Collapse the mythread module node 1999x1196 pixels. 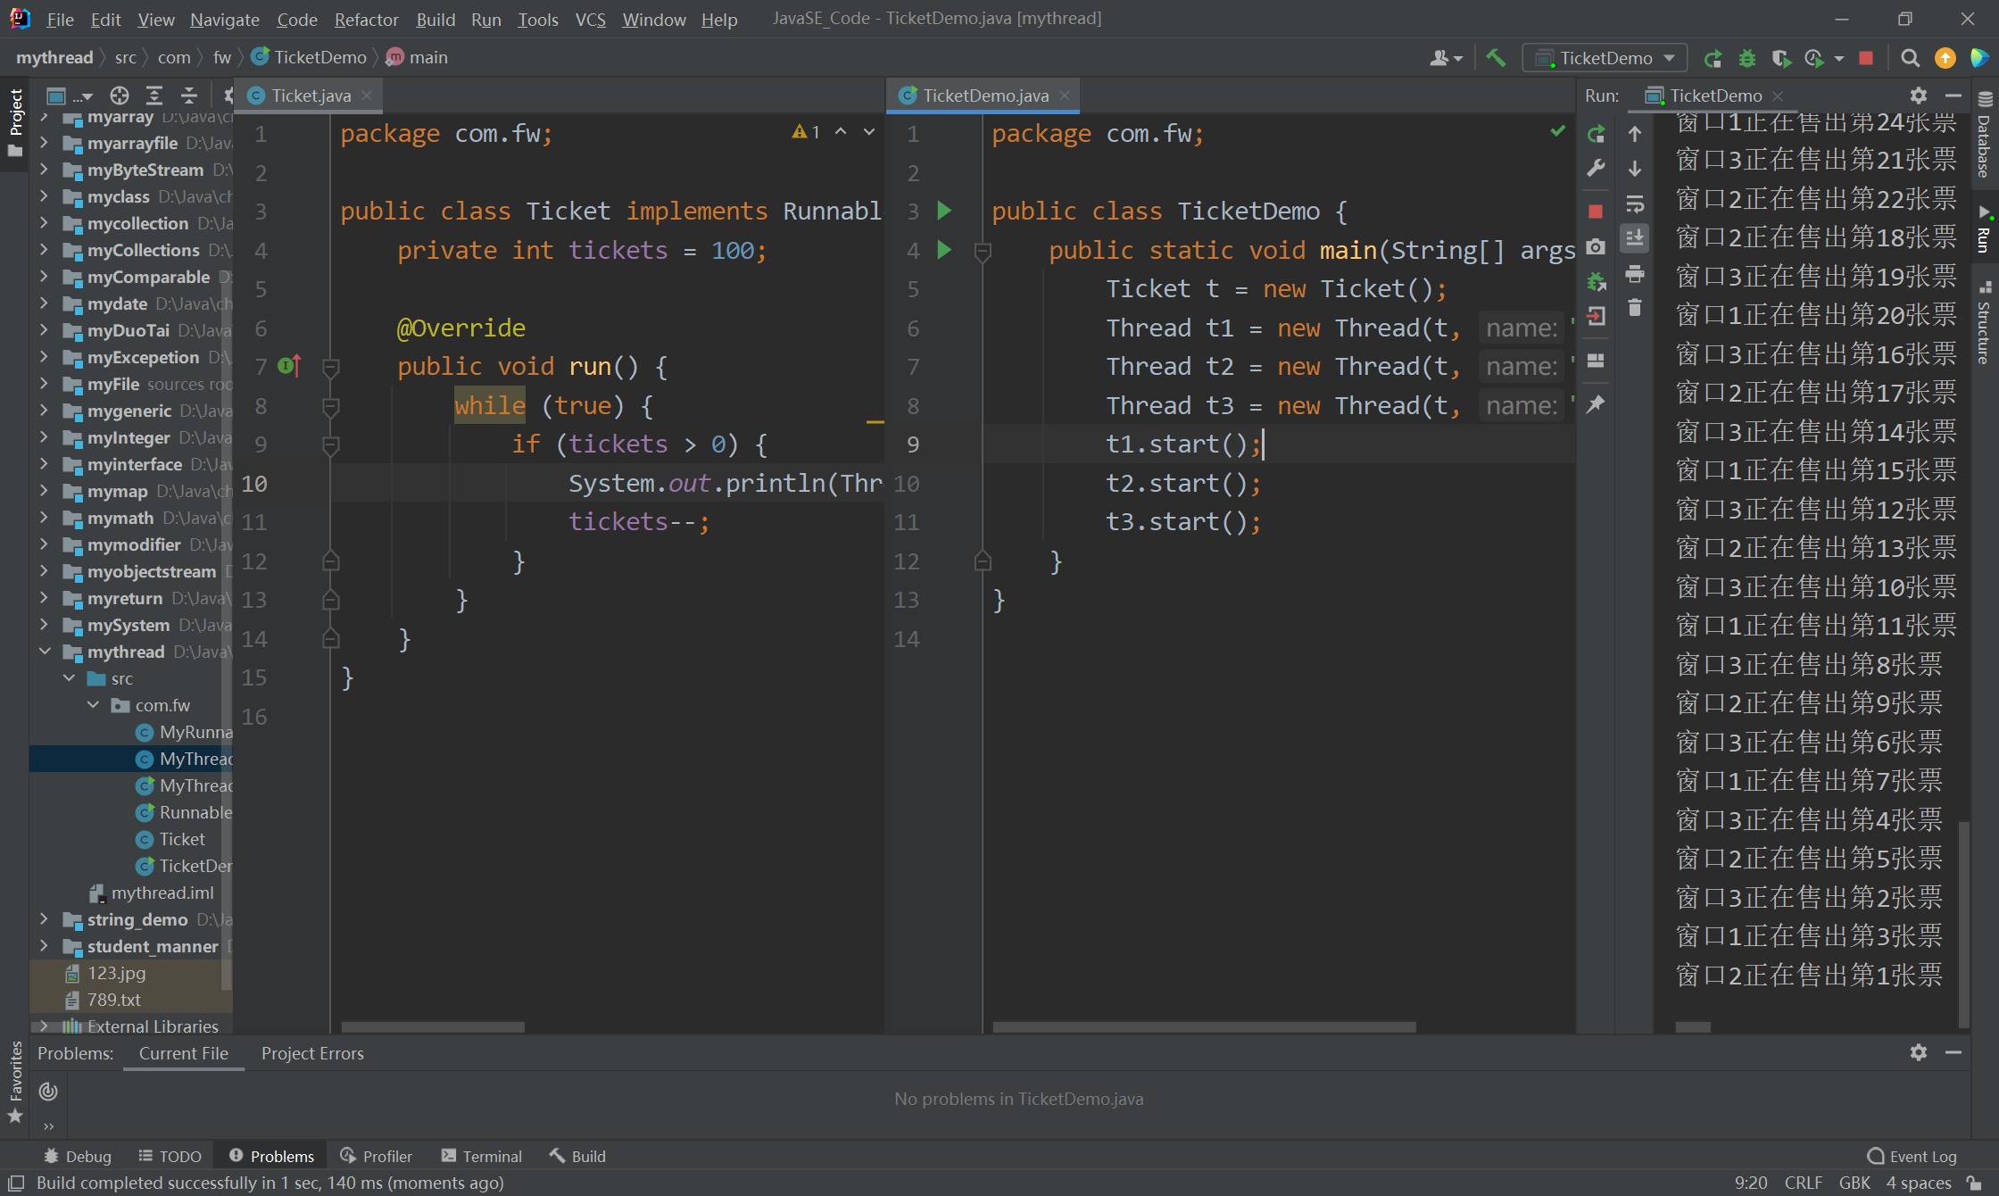tap(44, 652)
